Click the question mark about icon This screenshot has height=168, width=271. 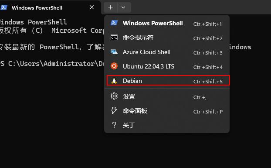click(114, 125)
